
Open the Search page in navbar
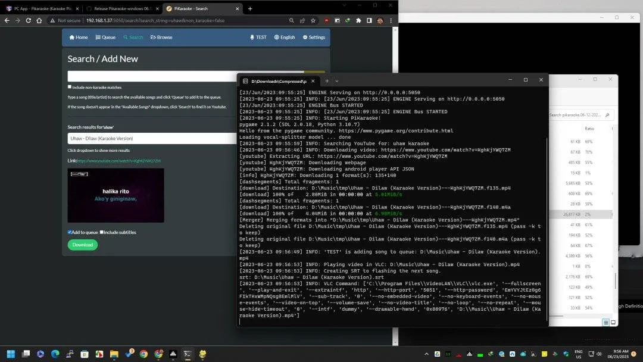(133, 38)
